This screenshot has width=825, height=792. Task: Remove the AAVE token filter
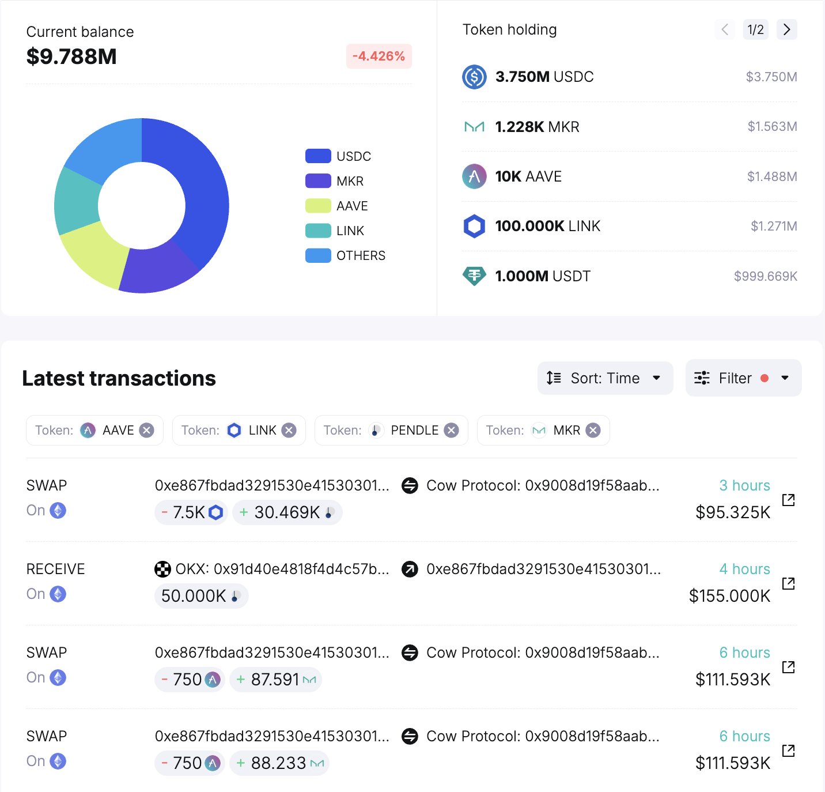(147, 431)
